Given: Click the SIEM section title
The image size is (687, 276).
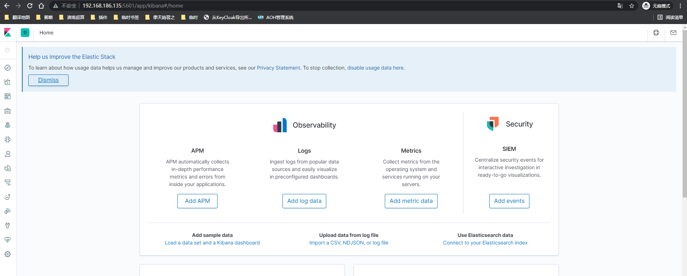Looking at the screenshot, I should click(x=509, y=149).
